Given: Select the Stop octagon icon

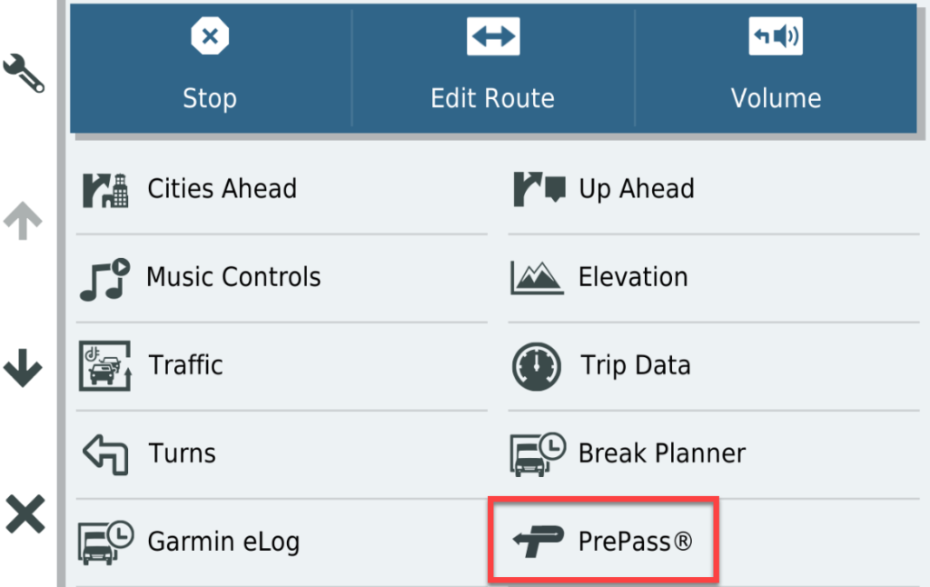Looking at the screenshot, I should pyautogui.click(x=210, y=36).
